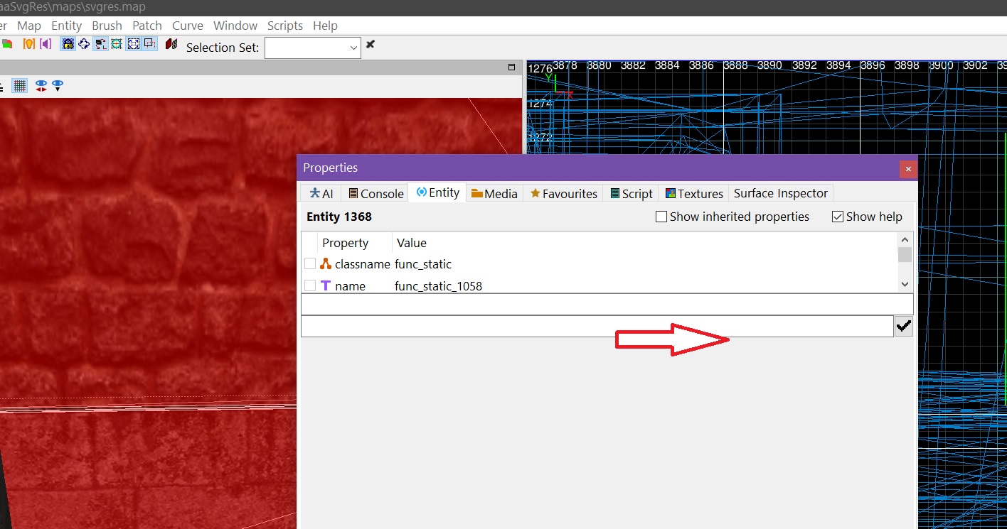This screenshot has width=1007, height=529.
Task: Click the red and green brushes icon
Action: click(171, 44)
